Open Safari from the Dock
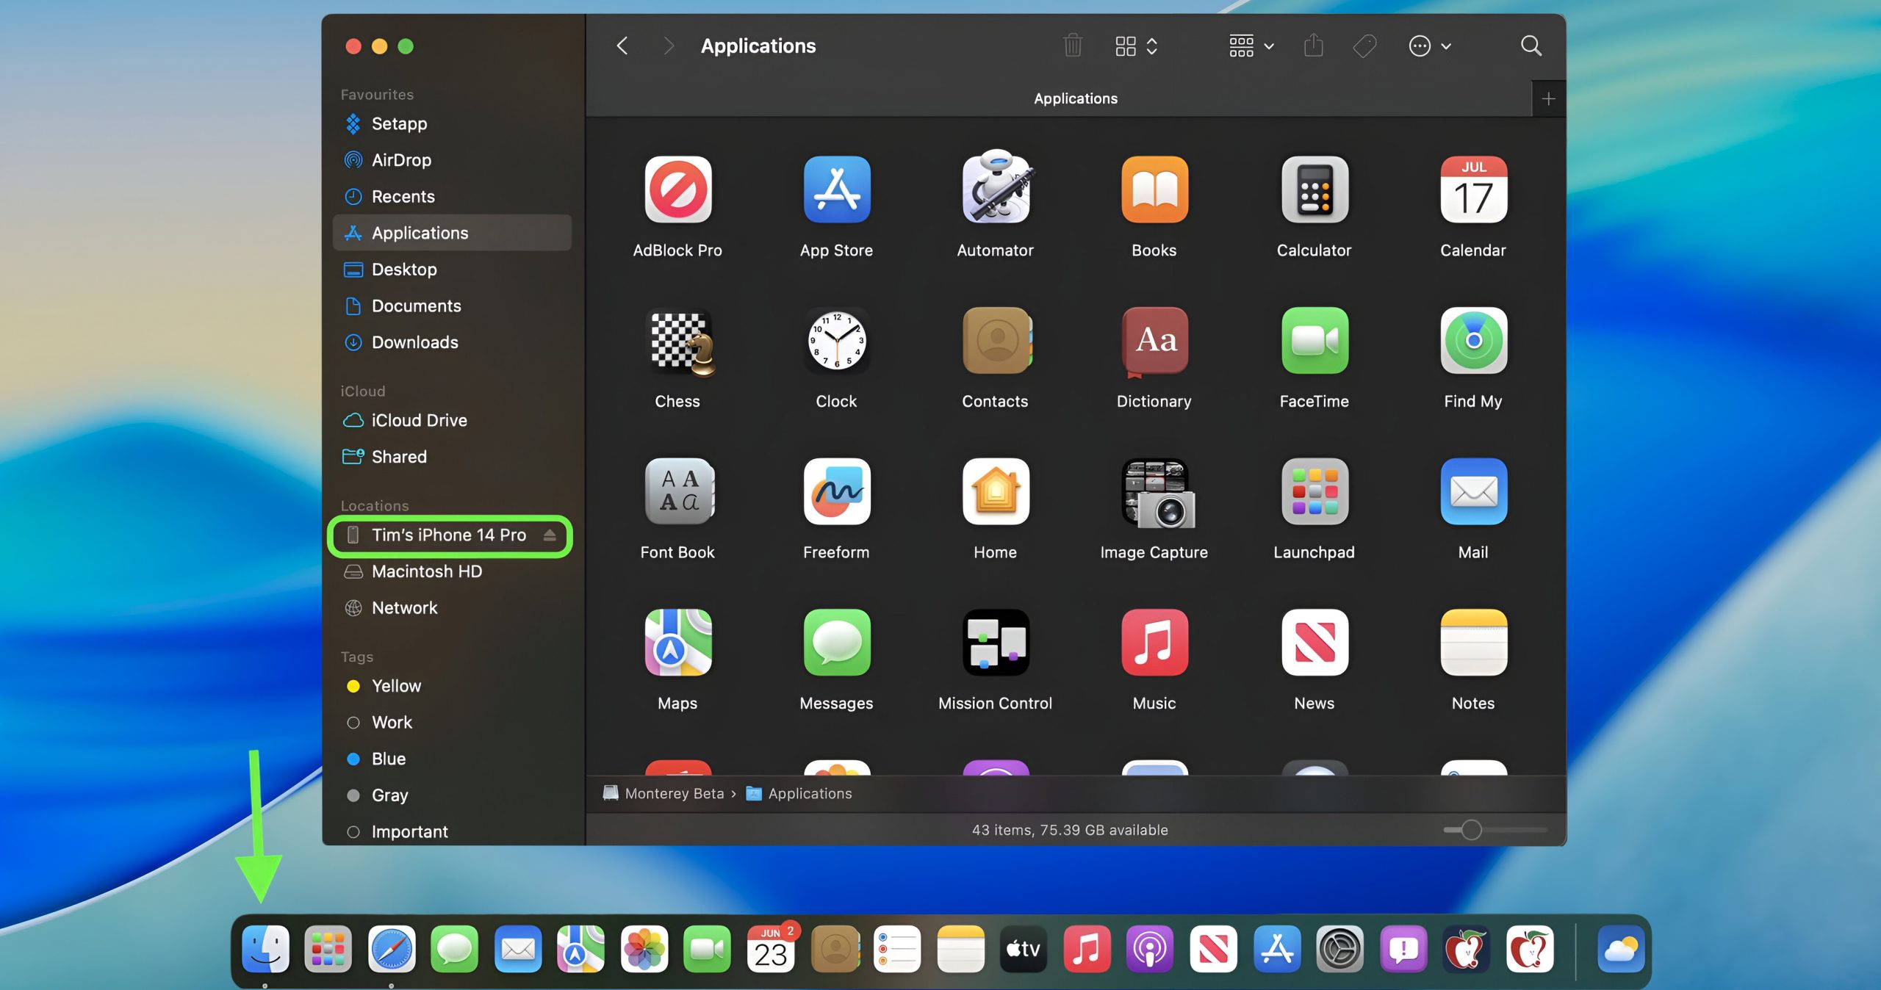1881x990 pixels. point(392,948)
